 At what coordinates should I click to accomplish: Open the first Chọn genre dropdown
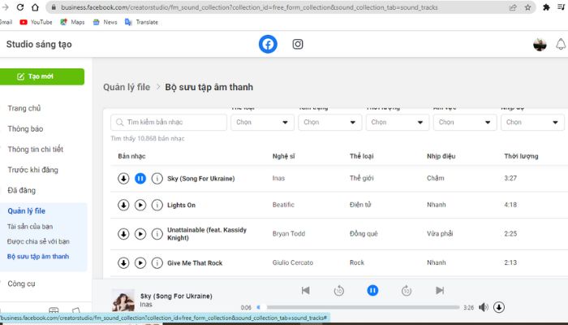point(262,122)
